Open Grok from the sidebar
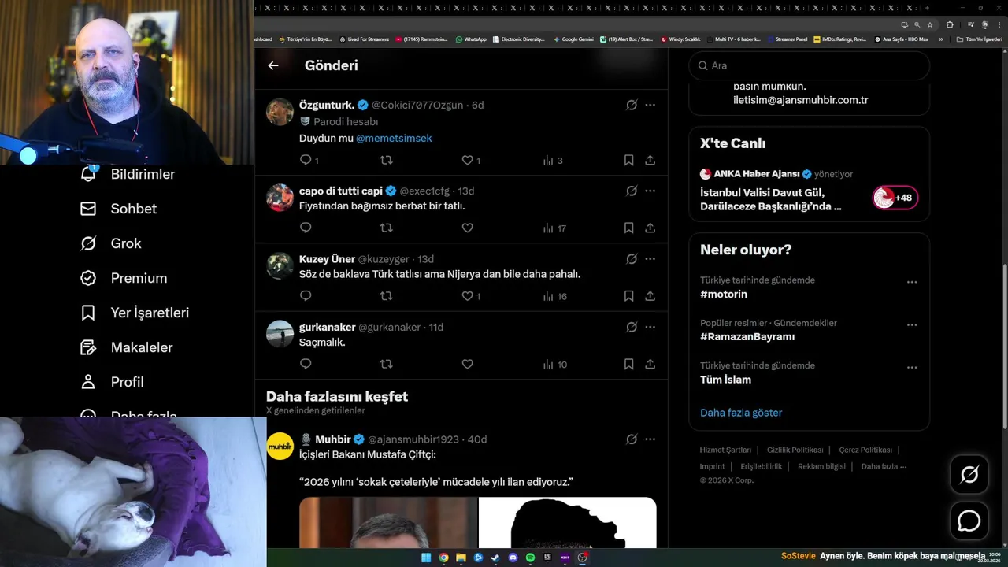This screenshot has width=1008, height=567. [x=110, y=243]
